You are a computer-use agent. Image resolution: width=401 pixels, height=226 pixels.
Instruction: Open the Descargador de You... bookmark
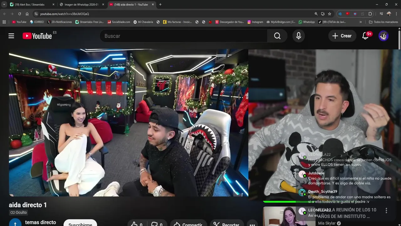[x=229, y=22]
